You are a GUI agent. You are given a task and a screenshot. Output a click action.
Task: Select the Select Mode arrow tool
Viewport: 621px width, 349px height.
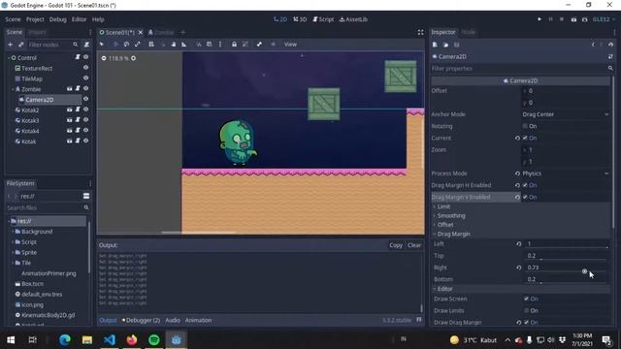pos(102,45)
